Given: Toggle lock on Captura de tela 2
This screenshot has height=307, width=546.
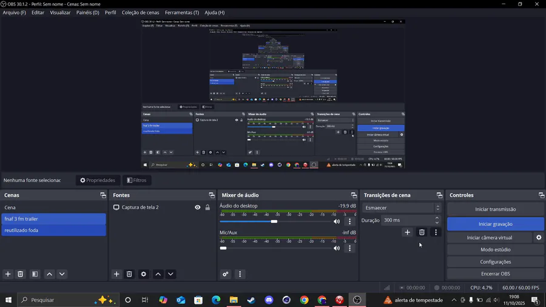Looking at the screenshot, I should click(x=207, y=207).
